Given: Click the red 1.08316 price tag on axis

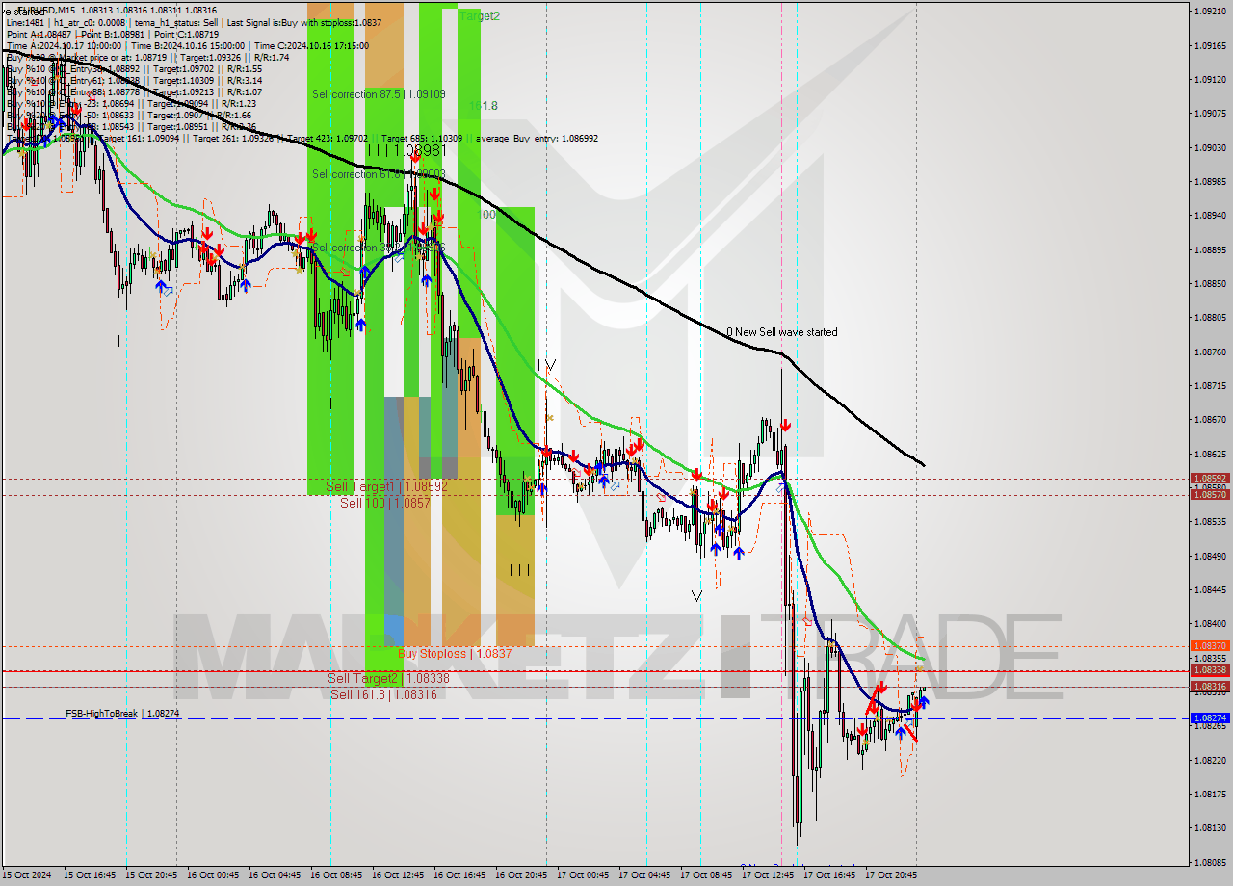Looking at the screenshot, I should pos(1210,687).
